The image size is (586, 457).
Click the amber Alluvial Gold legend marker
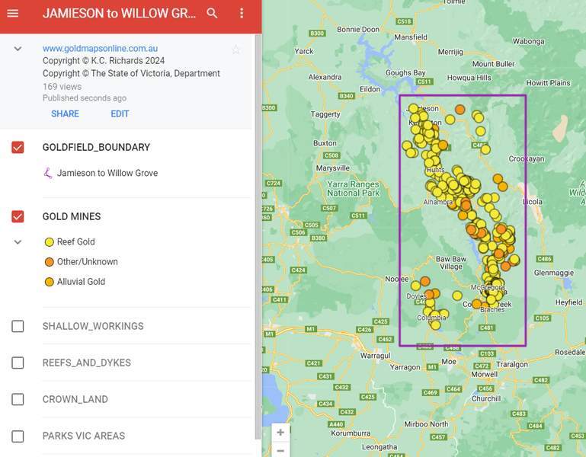click(x=49, y=282)
